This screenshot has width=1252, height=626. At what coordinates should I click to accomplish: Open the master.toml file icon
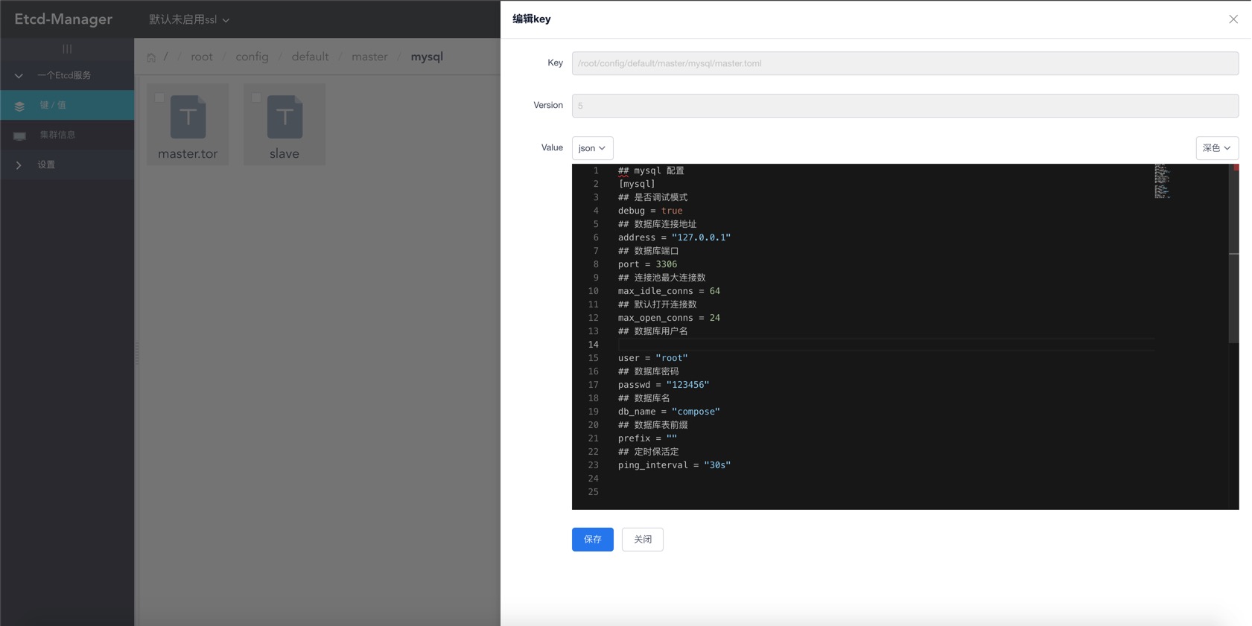[188, 117]
